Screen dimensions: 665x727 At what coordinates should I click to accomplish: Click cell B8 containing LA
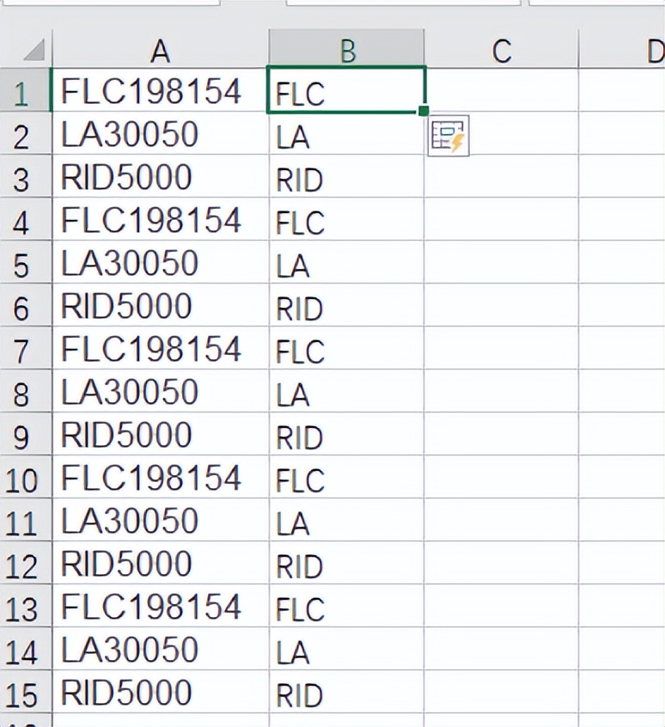(346, 391)
